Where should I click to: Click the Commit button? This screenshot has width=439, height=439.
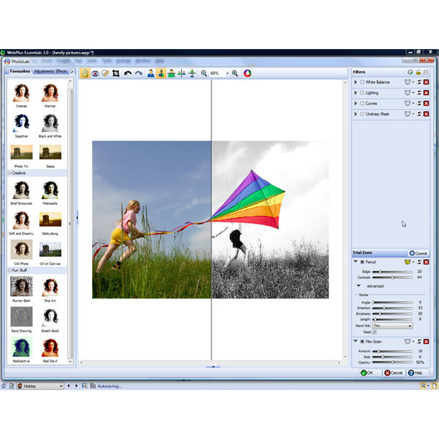click(x=419, y=253)
